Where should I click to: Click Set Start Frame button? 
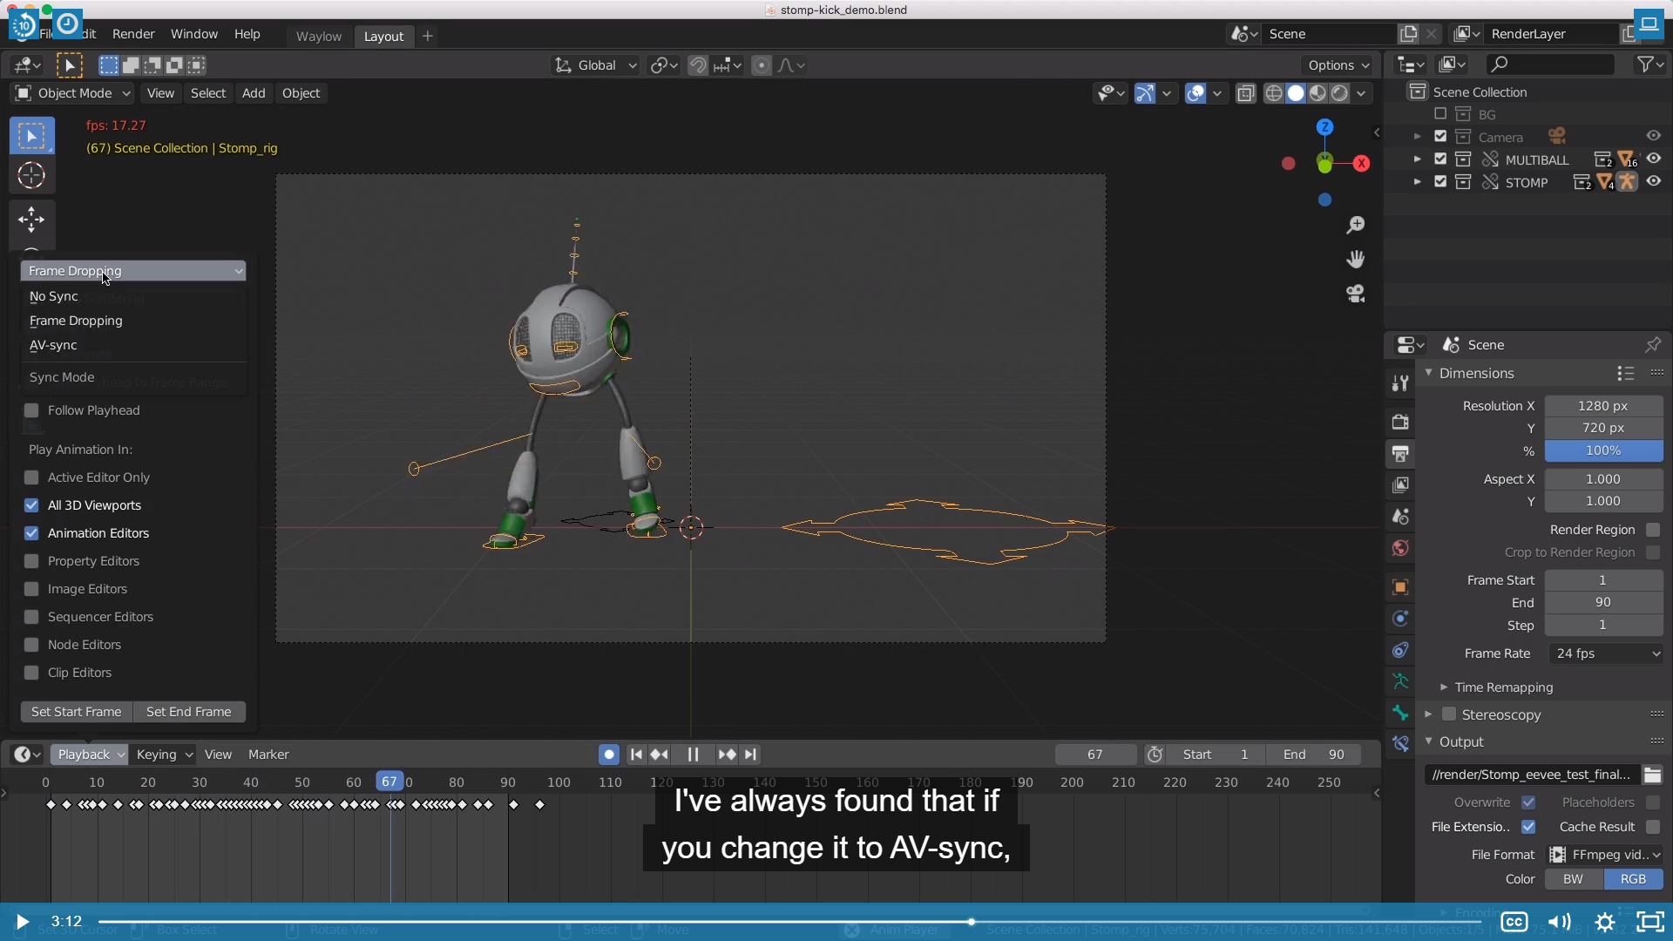(77, 712)
